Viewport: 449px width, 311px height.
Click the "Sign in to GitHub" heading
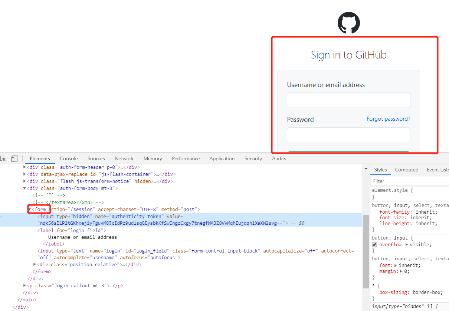point(349,55)
